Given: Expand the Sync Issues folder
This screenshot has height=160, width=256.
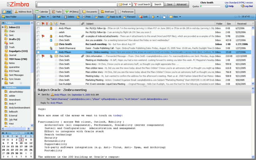Looking at the screenshot, I should 3,79.
